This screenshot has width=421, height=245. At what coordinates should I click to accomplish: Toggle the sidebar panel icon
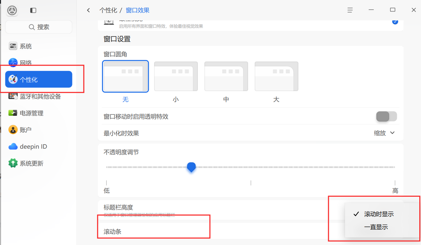tap(33, 10)
